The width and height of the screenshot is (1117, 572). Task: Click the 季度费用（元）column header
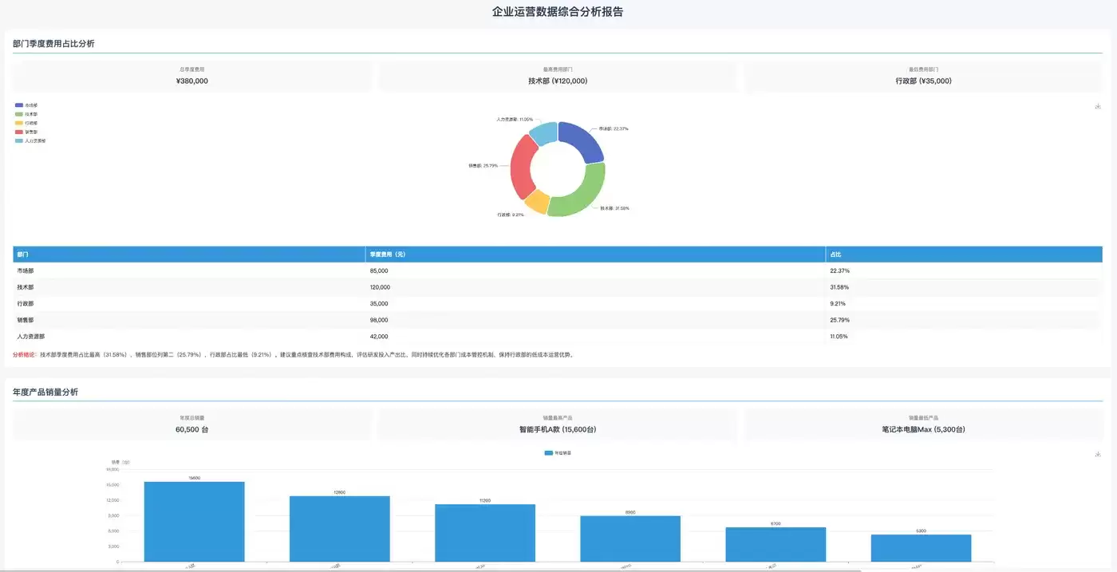[595, 254]
